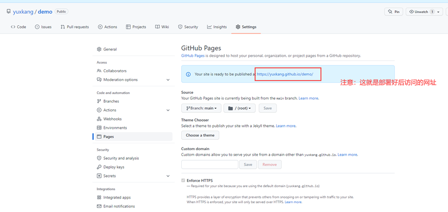Screen dimensions: 448x212
Task: Expand the sidebar Actions chevron
Action: pyautogui.click(x=168, y=110)
